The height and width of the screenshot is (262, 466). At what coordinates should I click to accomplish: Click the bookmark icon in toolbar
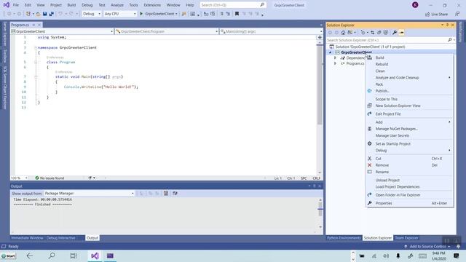click(237, 14)
